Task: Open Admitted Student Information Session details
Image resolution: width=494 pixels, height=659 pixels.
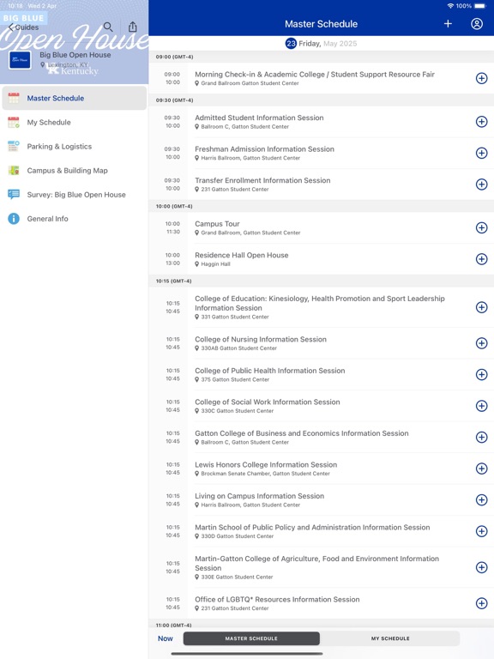Action: pos(322,122)
